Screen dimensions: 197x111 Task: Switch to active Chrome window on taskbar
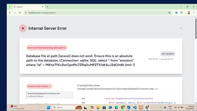click(x=147, y=108)
